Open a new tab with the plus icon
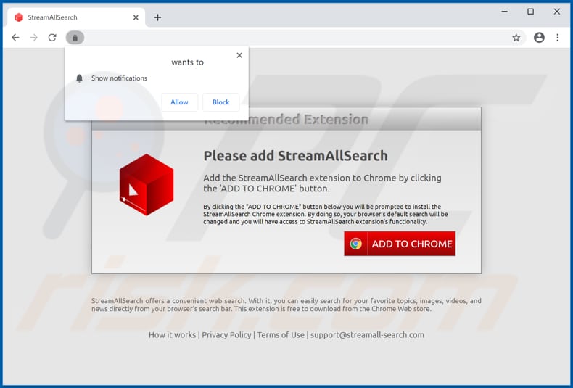The height and width of the screenshot is (388, 573). point(157,17)
